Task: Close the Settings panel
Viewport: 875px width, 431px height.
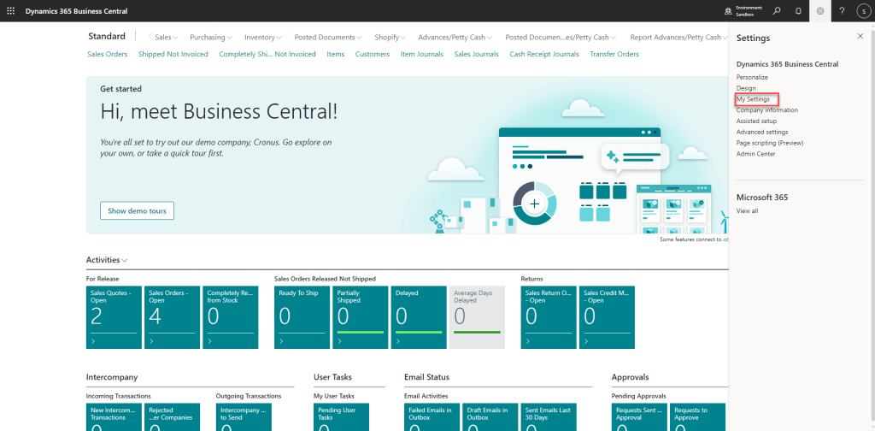Action: point(860,37)
